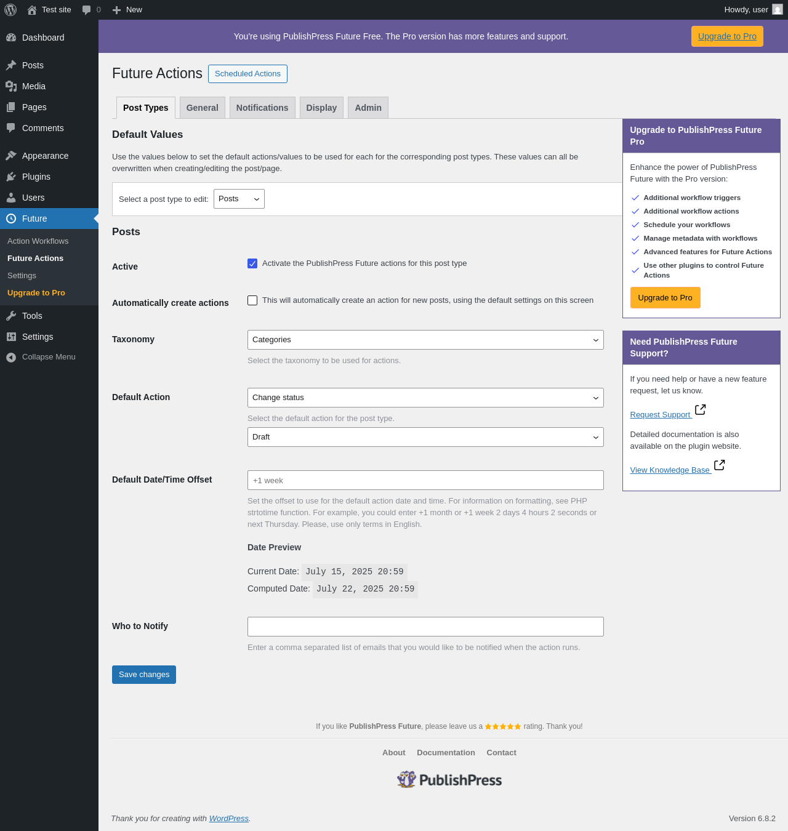Click the About footer link
This screenshot has width=788, height=831.
[394, 753]
